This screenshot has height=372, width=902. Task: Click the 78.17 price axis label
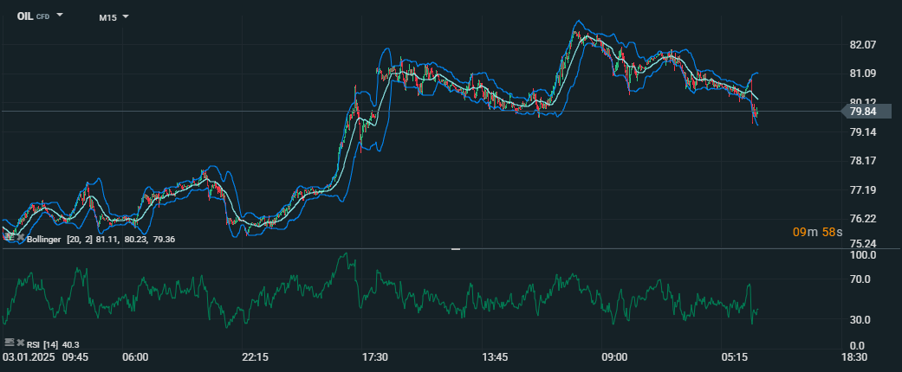pos(863,161)
